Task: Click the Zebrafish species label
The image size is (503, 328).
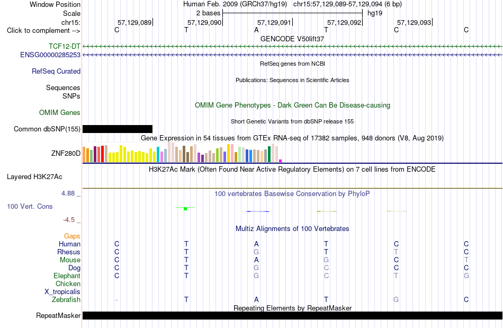Action: pos(66,300)
